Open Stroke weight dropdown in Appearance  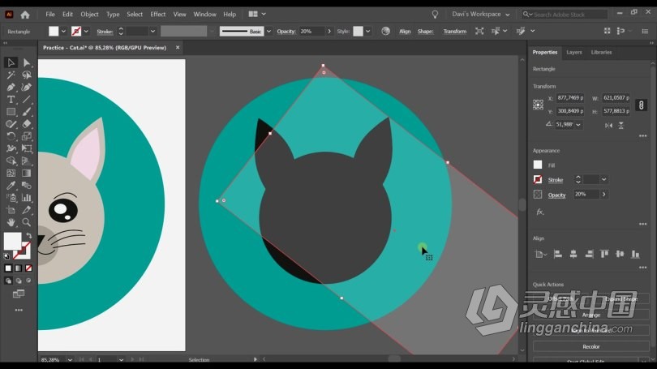(x=603, y=179)
